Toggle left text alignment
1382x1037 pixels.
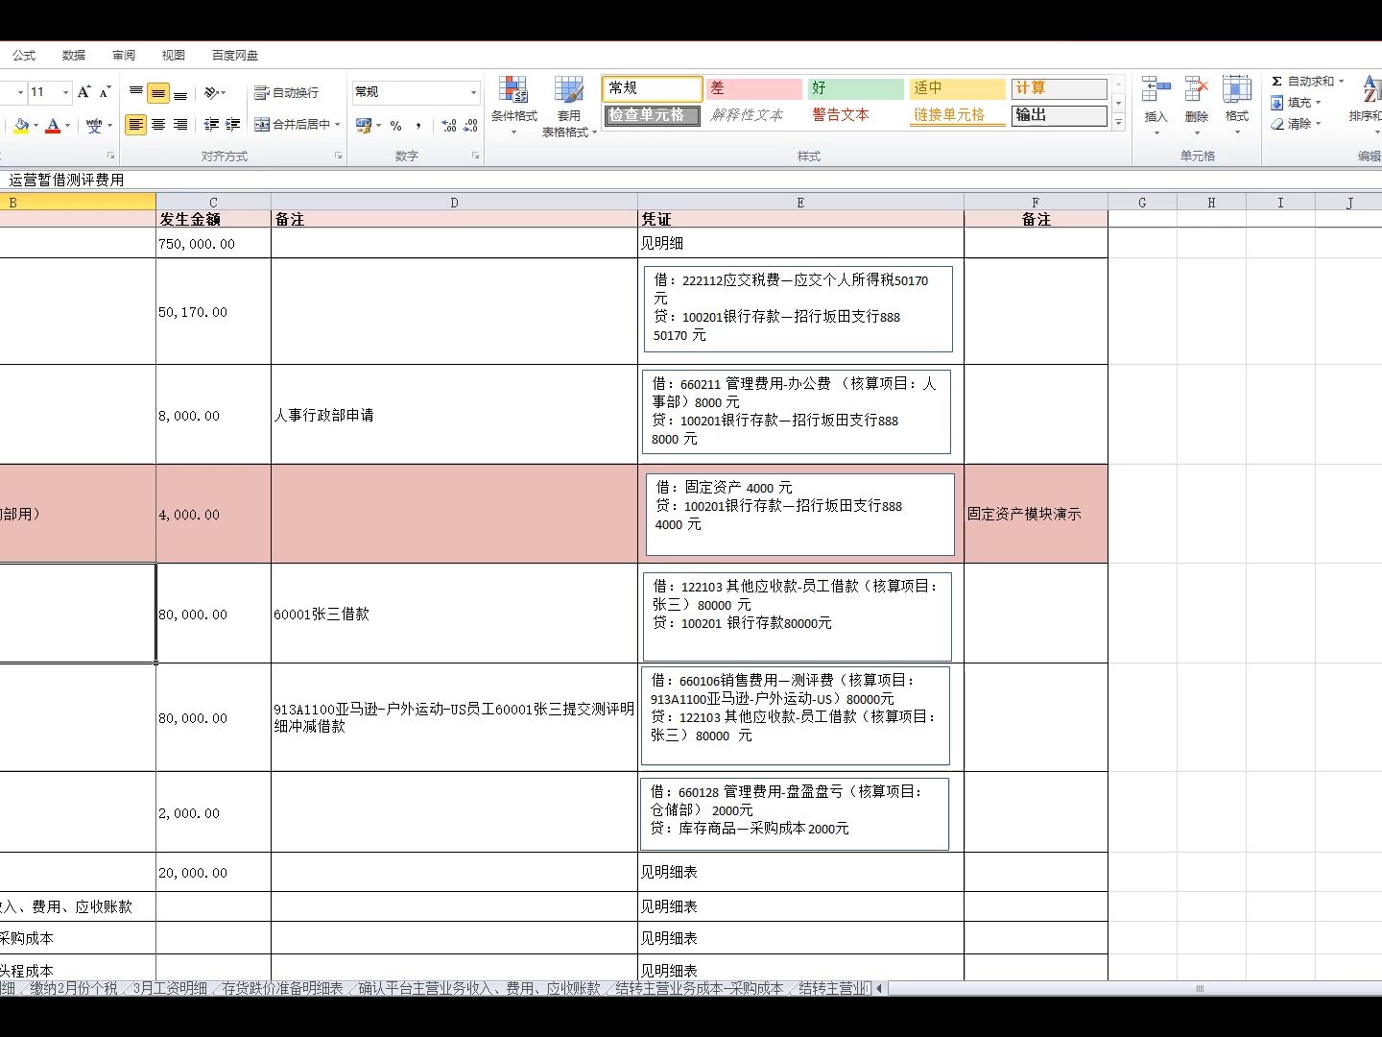pyautogui.click(x=136, y=125)
